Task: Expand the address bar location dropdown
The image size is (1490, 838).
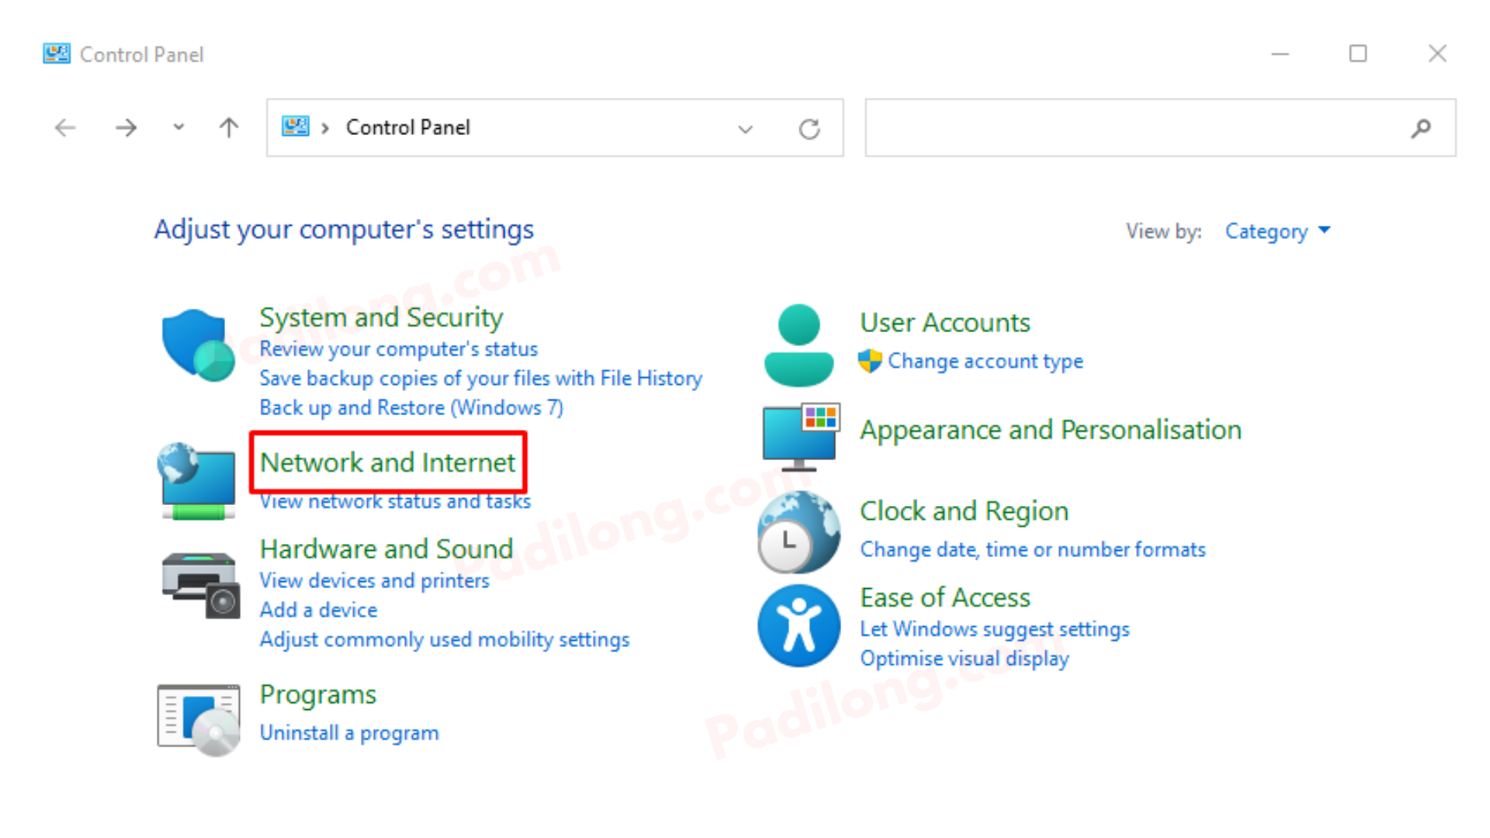Action: [x=745, y=128]
